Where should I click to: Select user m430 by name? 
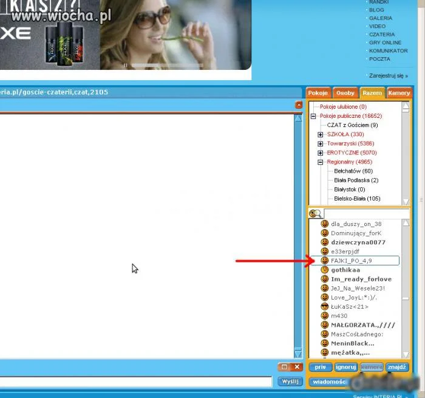[339, 316]
